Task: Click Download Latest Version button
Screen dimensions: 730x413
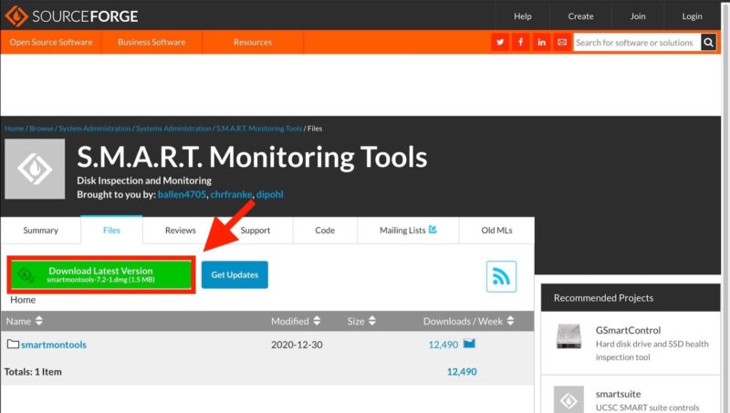Action: point(101,274)
